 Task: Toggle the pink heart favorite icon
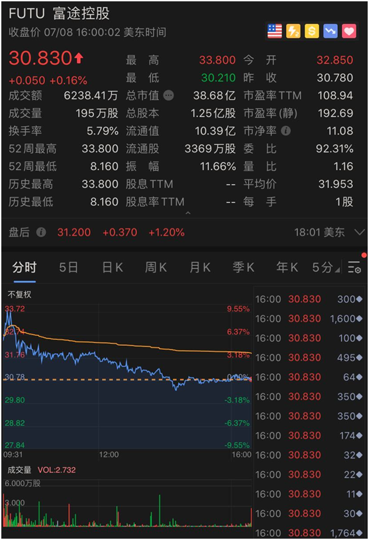[x=349, y=31]
